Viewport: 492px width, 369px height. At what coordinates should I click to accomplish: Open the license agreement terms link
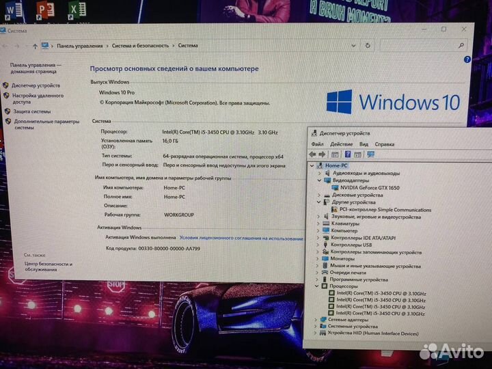[x=241, y=238]
